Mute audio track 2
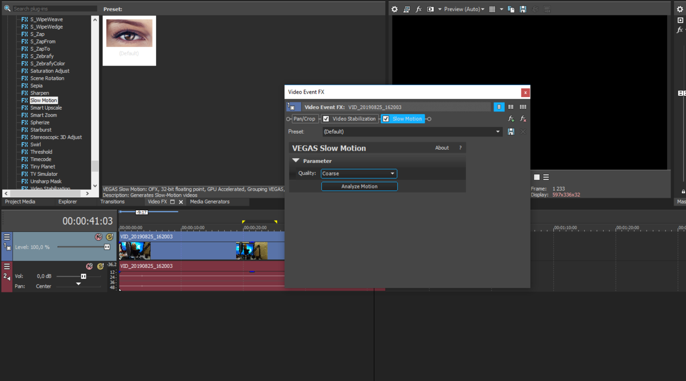686x381 pixels. (x=89, y=266)
